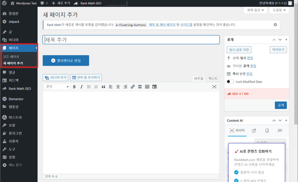Click 엘리멘터로 편집 button
298x182 pixels.
[66, 60]
